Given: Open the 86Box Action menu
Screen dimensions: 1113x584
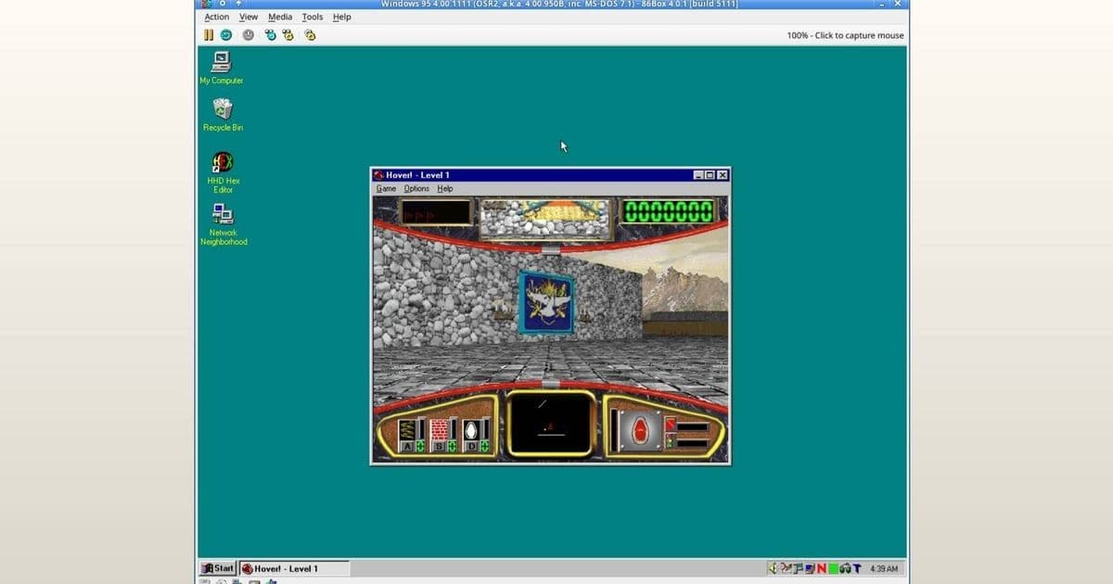Looking at the screenshot, I should pyautogui.click(x=217, y=17).
